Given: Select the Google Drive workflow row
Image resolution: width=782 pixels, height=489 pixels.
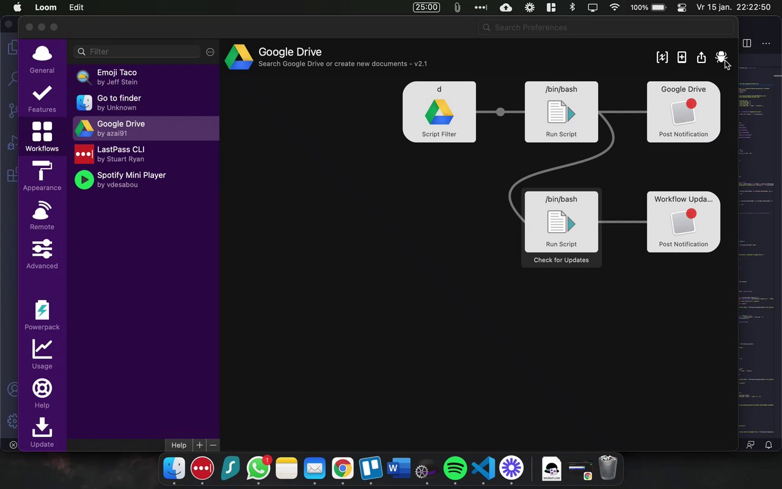Looking at the screenshot, I should (x=146, y=128).
